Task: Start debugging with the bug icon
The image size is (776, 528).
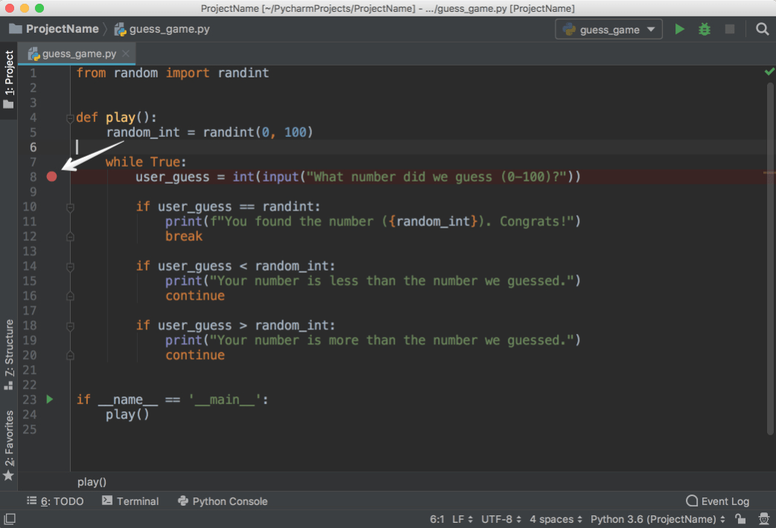Action: (705, 29)
